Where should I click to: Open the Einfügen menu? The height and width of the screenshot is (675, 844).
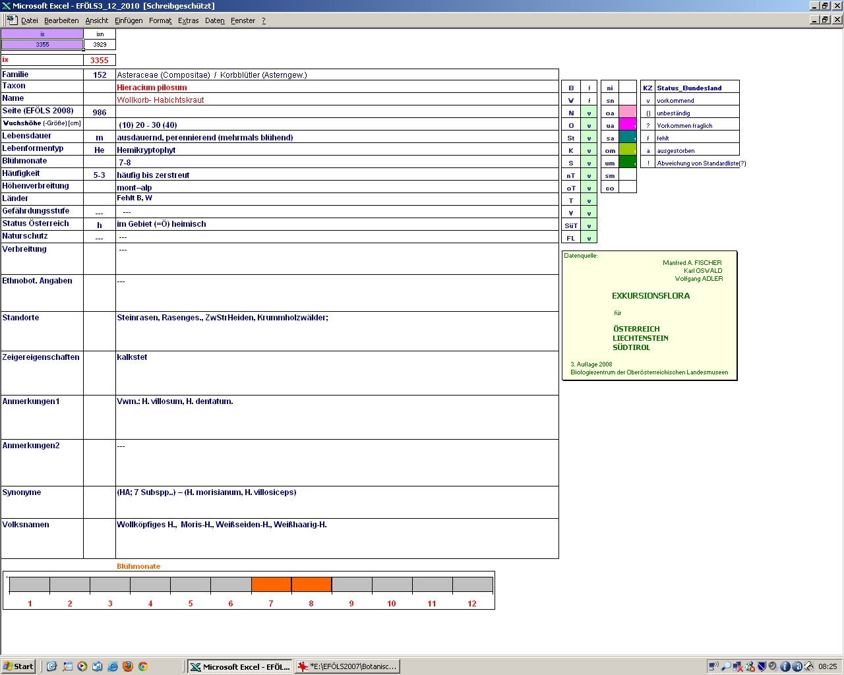pyautogui.click(x=129, y=20)
